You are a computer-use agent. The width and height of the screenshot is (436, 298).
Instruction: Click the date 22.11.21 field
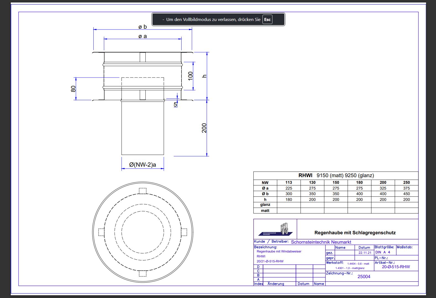[x=365, y=253]
